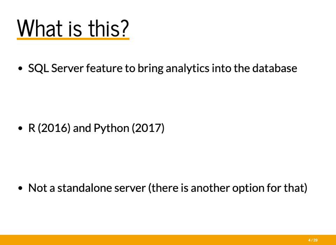Click "standalone server" in the third bullet
Screen dimensions: 336x245
click(x=101, y=188)
